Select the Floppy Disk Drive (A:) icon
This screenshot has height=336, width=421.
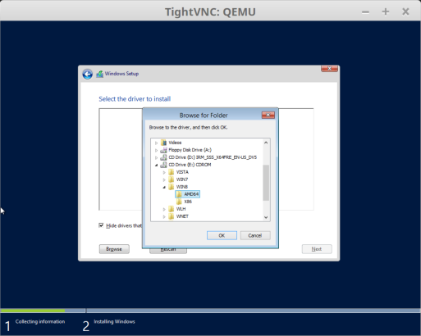[x=163, y=150]
